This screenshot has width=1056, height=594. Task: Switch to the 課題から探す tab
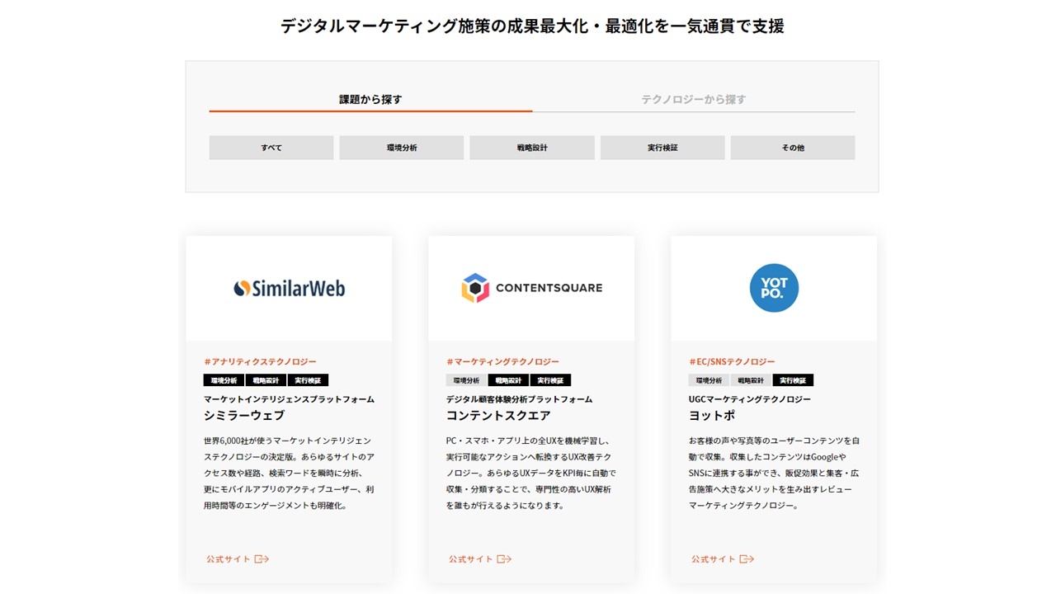click(370, 99)
